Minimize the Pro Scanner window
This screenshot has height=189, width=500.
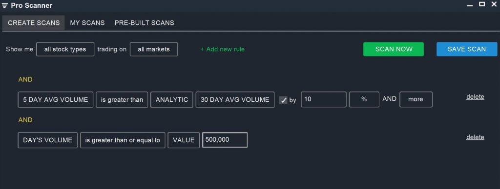coord(470,5)
